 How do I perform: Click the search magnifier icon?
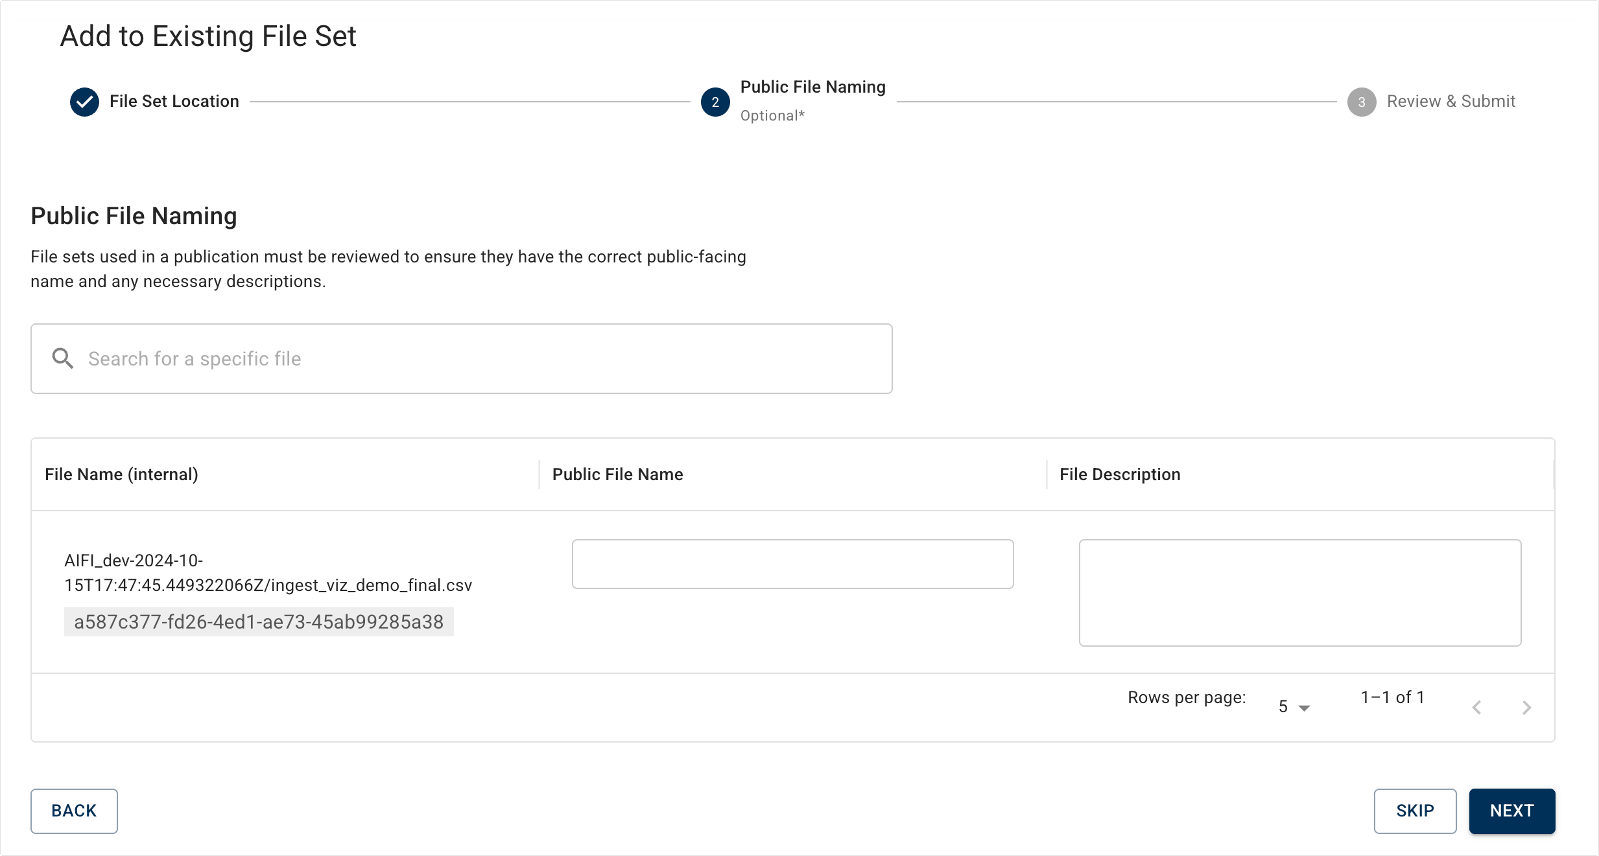coord(63,358)
